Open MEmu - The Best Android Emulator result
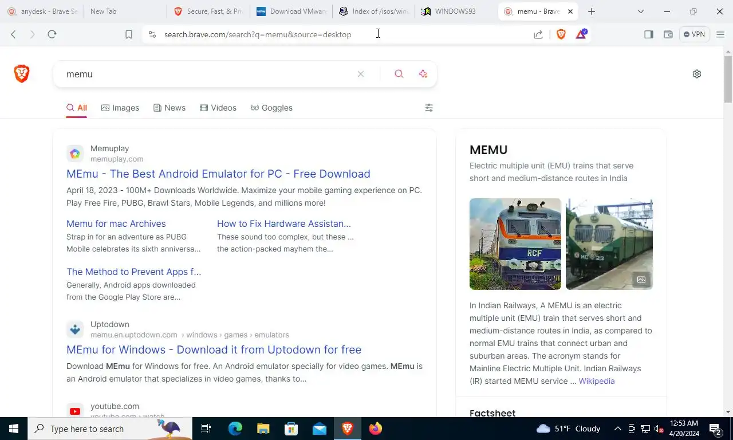This screenshot has height=440, width=733. coord(218,174)
